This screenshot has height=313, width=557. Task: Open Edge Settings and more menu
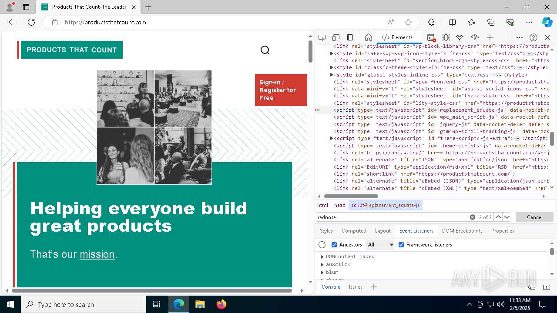[529, 22]
